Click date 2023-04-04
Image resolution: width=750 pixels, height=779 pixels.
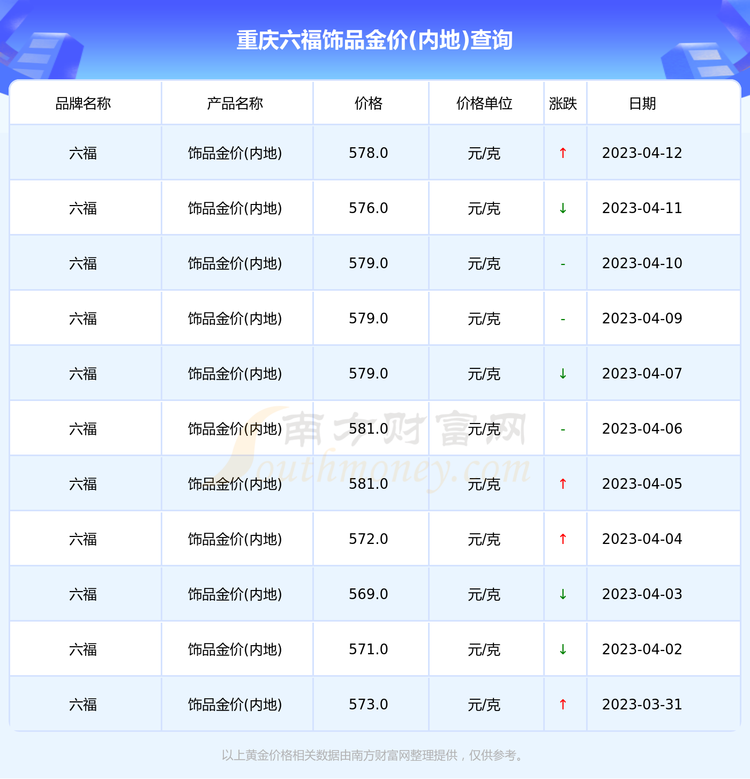click(x=642, y=539)
